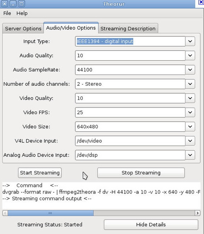Click the scrollbar left arrow in command output
Screen dimensions: 204x234
point(5,213)
